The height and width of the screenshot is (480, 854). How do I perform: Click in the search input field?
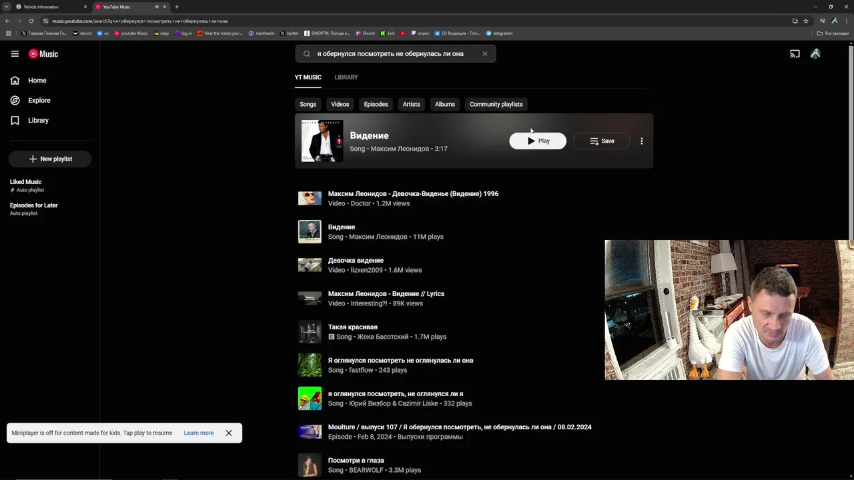tap(396, 54)
